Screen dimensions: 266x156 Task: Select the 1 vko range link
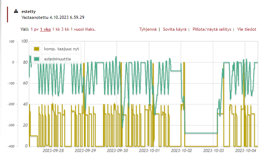(45, 29)
